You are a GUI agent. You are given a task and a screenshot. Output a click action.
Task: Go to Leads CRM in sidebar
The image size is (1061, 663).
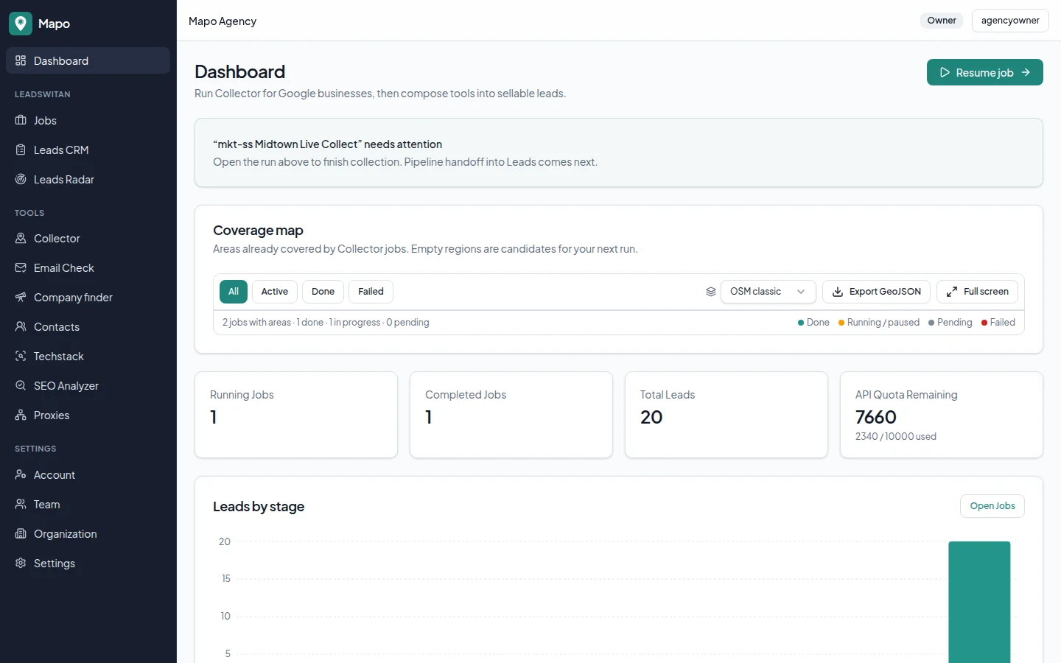88,150
